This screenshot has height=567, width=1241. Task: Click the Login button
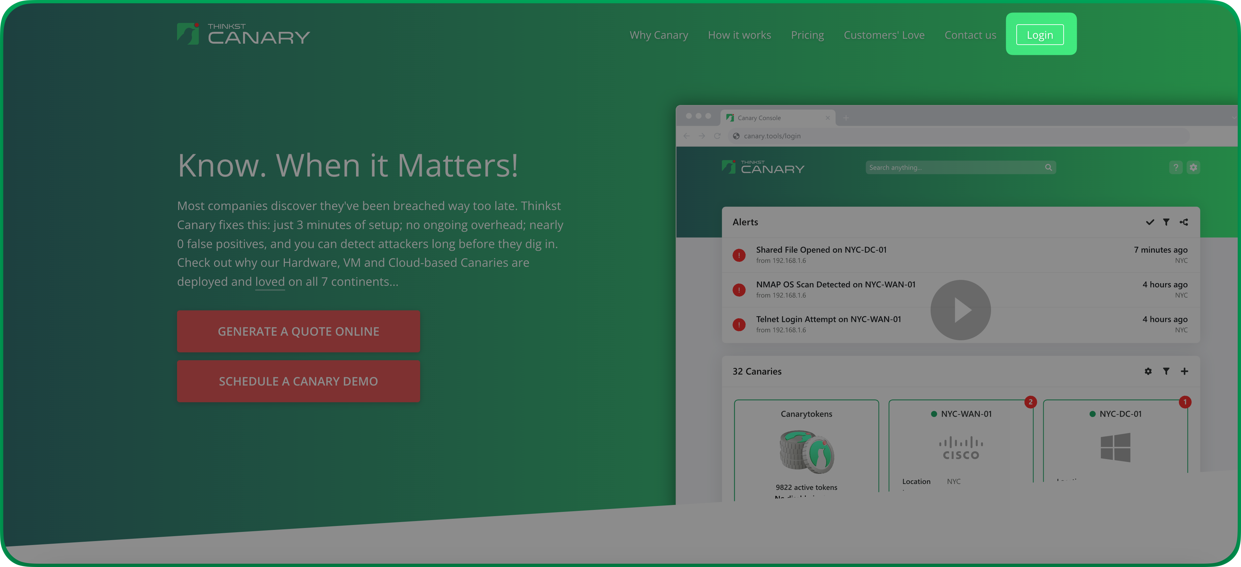pyautogui.click(x=1040, y=35)
